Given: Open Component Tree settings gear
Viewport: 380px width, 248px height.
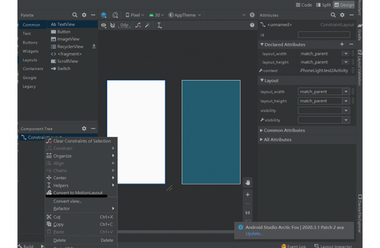Looking at the screenshot, I should click(x=84, y=129).
